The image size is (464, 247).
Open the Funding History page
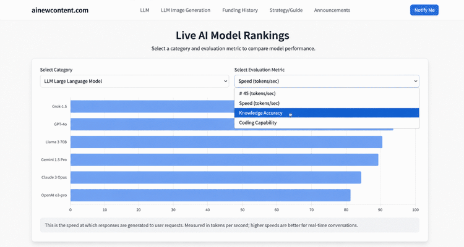click(240, 10)
